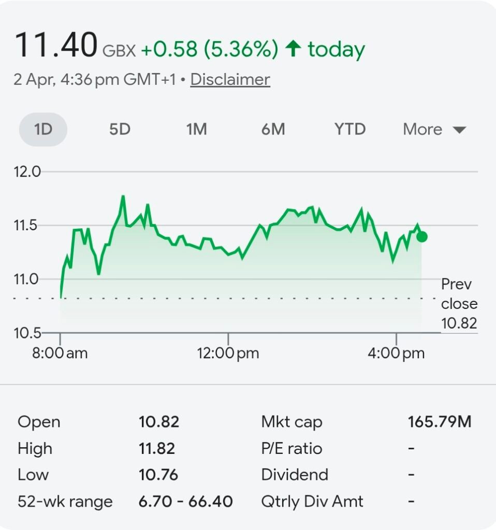Screen dimensions: 496x530
Task: Click the green current price dot
Action: (x=422, y=237)
